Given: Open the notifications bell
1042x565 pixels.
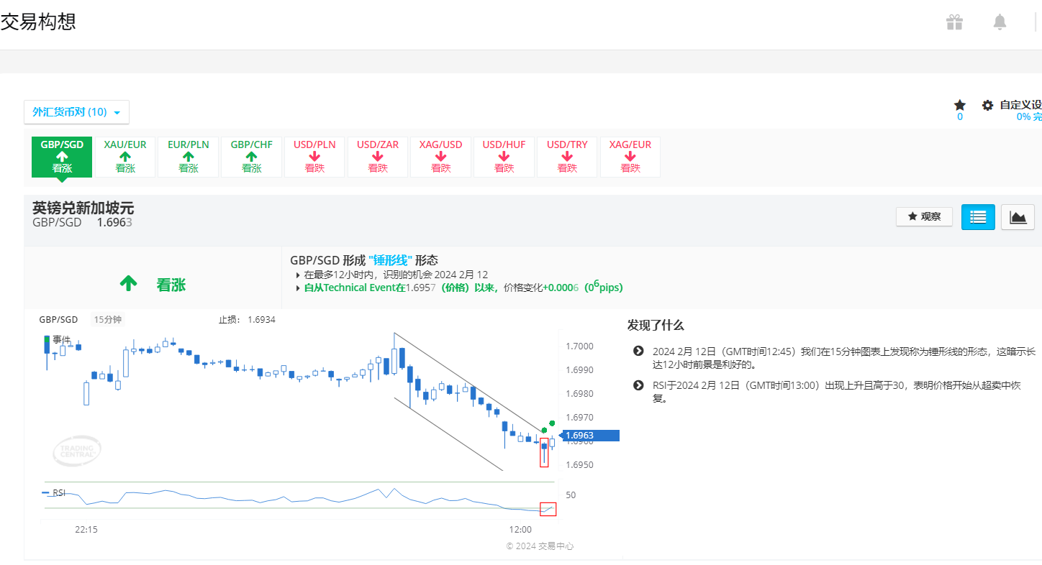Looking at the screenshot, I should (x=1000, y=22).
